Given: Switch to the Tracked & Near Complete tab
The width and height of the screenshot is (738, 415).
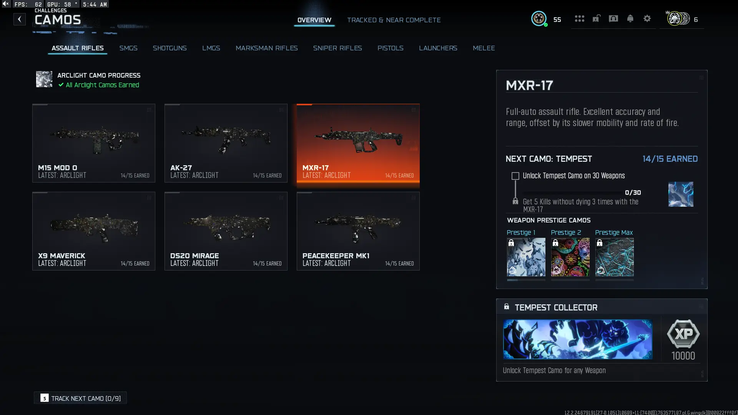Looking at the screenshot, I should (x=394, y=20).
